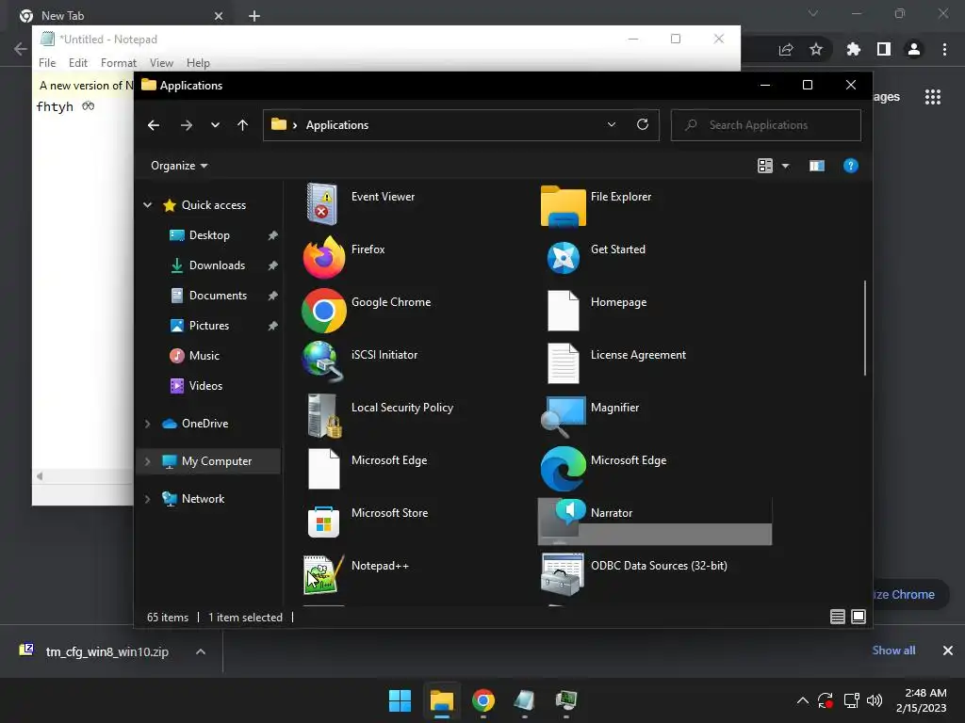This screenshot has width=965, height=723.
Task: Open the volume speaker tray icon
Action: [874, 700]
